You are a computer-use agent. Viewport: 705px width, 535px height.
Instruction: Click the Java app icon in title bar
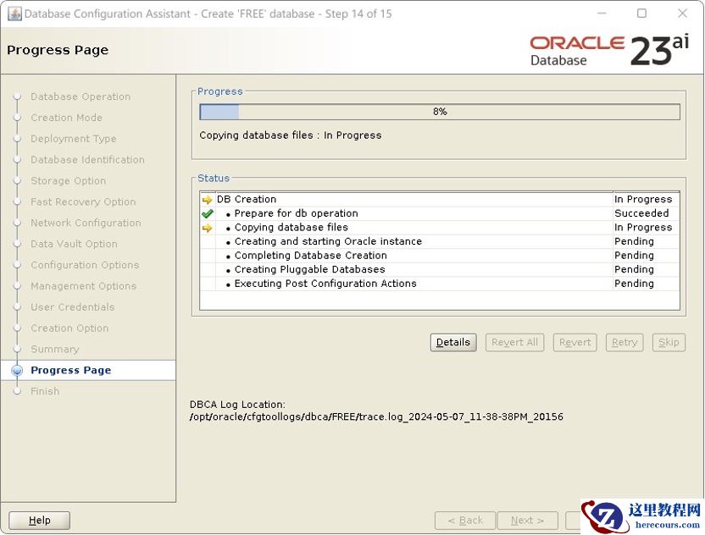14,14
